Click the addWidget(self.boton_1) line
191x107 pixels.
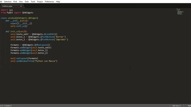29,50
